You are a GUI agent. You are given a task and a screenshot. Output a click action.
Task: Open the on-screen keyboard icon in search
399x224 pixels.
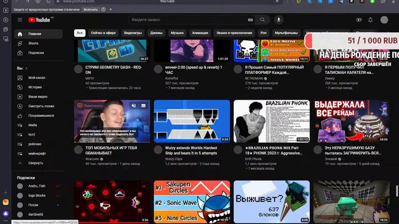tap(251, 20)
